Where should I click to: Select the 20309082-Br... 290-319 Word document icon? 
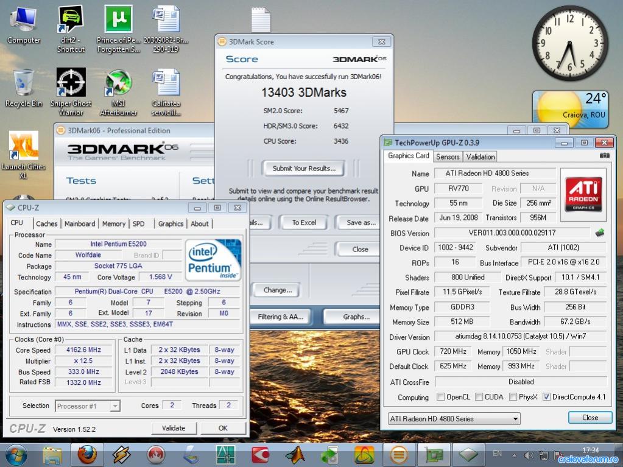tap(166, 29)
